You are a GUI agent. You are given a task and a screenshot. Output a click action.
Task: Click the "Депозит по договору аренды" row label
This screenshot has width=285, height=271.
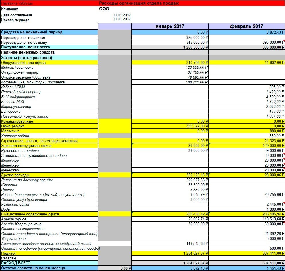pyautogui.click(x=27, y=180)
